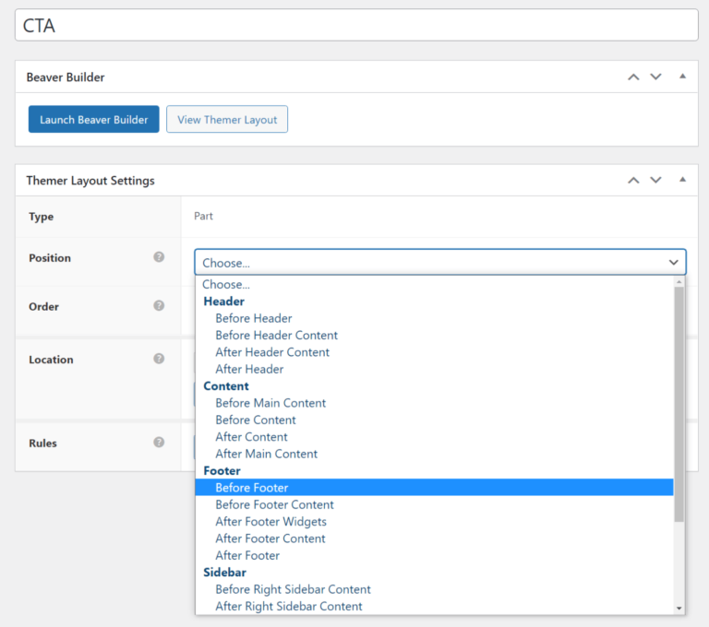Move Beaver Builder panel down with arrow

click(x=655, y=77)
